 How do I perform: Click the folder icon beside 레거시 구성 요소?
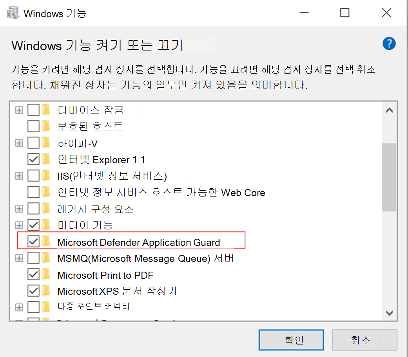tap(46, 209)
